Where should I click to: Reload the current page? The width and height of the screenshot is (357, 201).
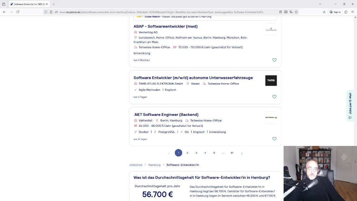click(x=18, y=12)
